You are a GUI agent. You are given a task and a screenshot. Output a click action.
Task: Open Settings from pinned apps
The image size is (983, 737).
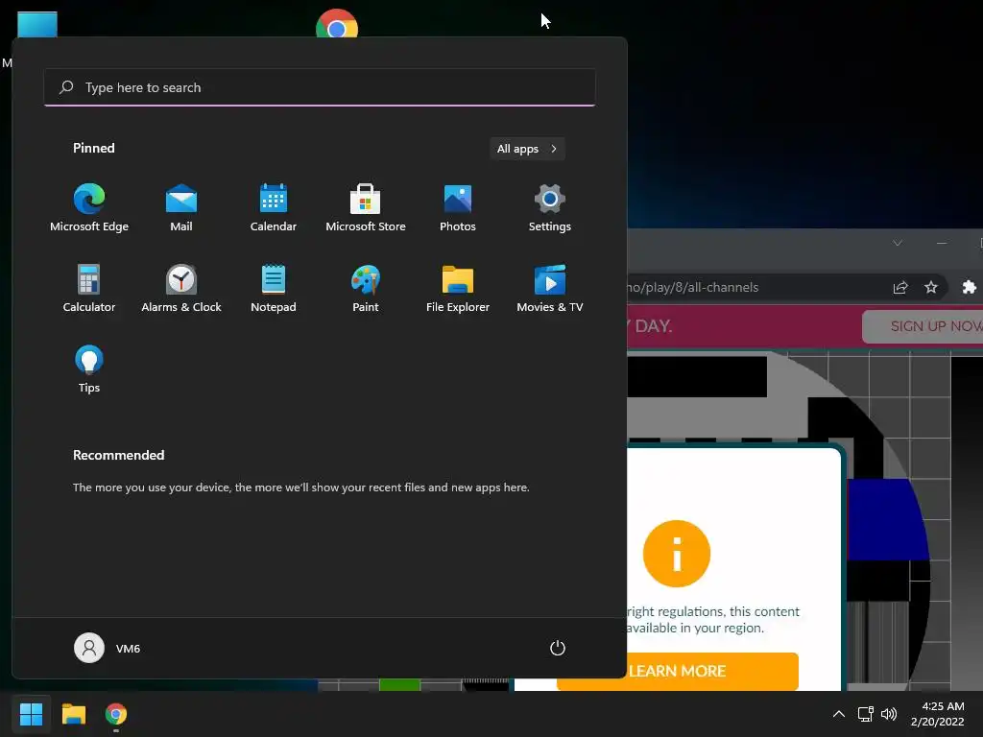(550, 208)
